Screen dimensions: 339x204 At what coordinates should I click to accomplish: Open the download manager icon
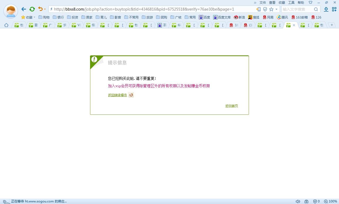tap(326, 9)
